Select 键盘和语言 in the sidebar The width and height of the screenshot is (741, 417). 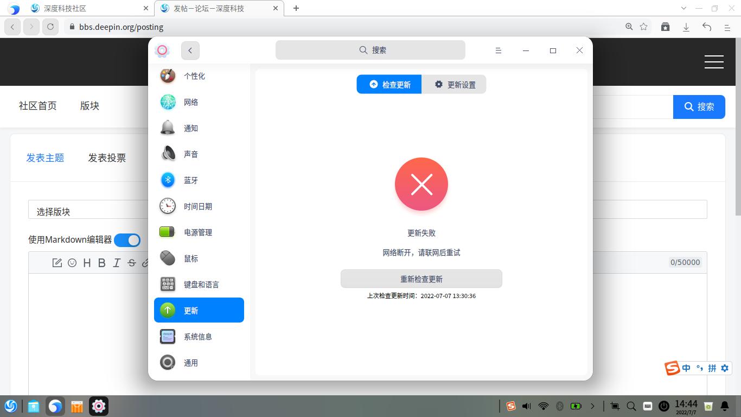[x=198, y=284]
